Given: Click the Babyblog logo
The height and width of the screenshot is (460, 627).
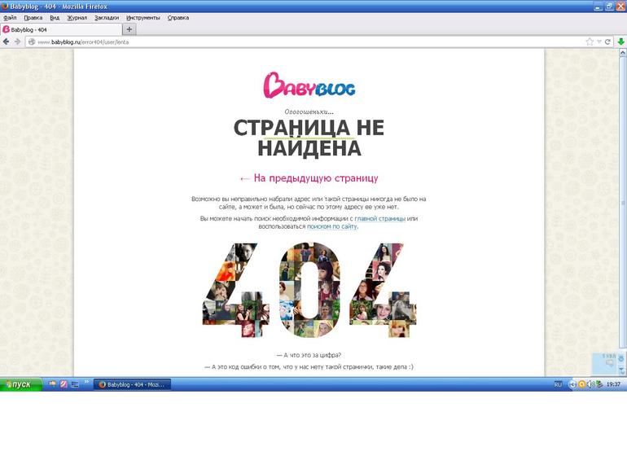Looking at the screenshot, I should click(309, 85).
